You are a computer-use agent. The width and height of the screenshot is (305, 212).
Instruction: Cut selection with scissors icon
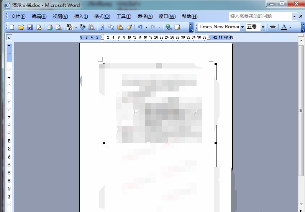(102, 27)
